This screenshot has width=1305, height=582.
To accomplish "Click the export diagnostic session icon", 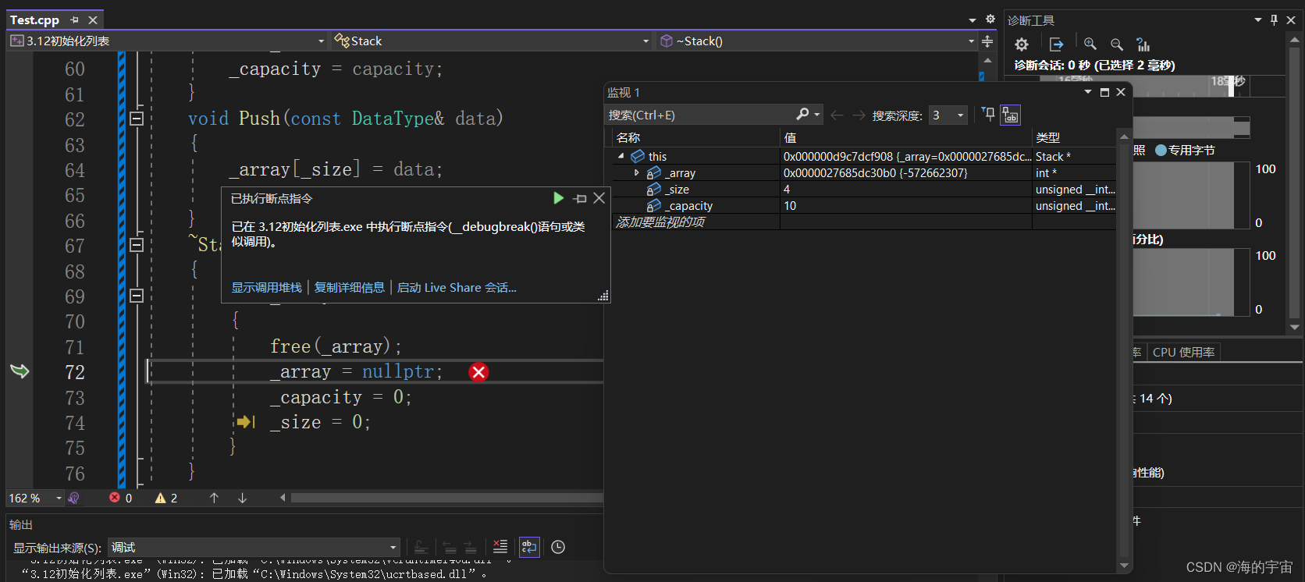I will [1056, 44].
